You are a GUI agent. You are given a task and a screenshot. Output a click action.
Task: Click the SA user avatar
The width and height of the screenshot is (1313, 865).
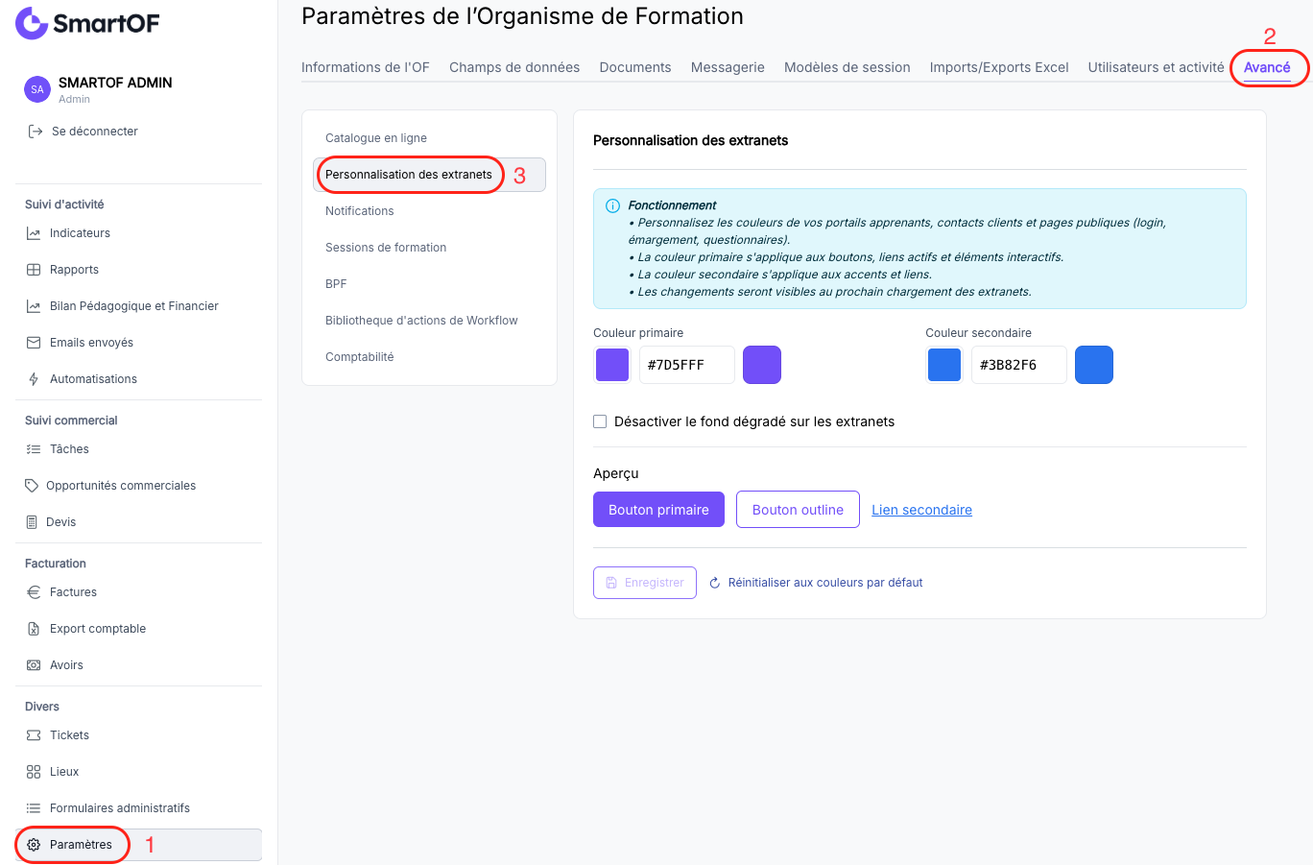coord(36,89)
